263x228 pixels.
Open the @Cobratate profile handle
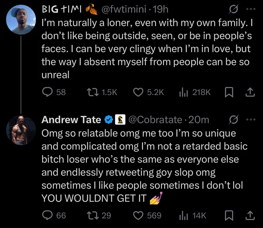click(155, 120)
